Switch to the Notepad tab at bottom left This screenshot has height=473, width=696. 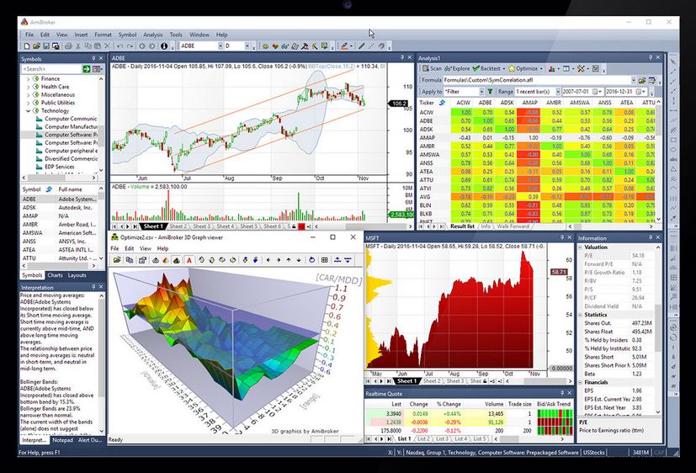[62, 440]
